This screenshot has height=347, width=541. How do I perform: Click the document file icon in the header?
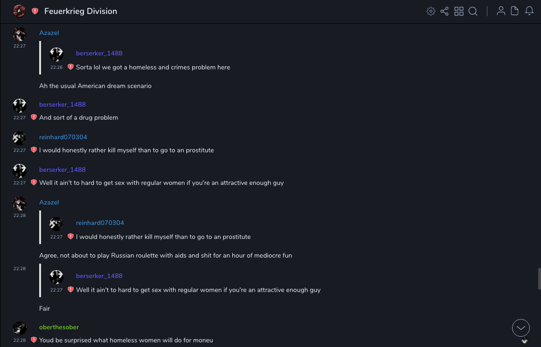tap(515, 11)
